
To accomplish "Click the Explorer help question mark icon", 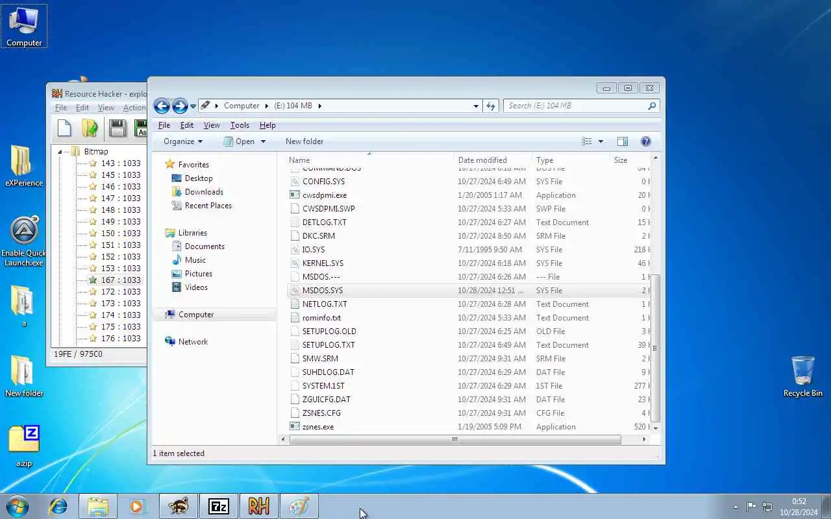I will click(646, 141).
